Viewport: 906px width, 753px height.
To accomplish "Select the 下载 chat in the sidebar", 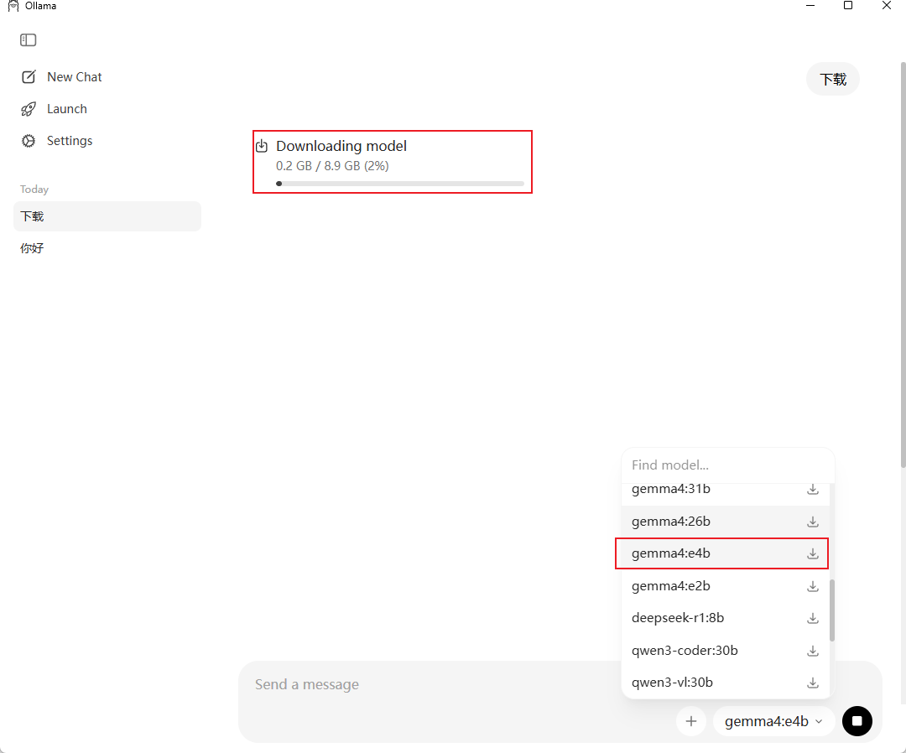I will (107, 216).
